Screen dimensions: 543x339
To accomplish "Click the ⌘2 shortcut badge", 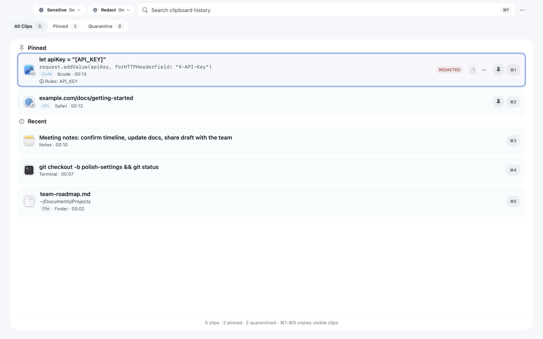I will click(x=513, y=102).
